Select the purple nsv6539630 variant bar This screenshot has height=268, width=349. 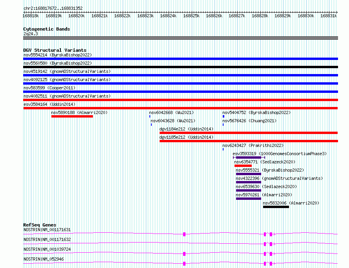pos(249,190)
